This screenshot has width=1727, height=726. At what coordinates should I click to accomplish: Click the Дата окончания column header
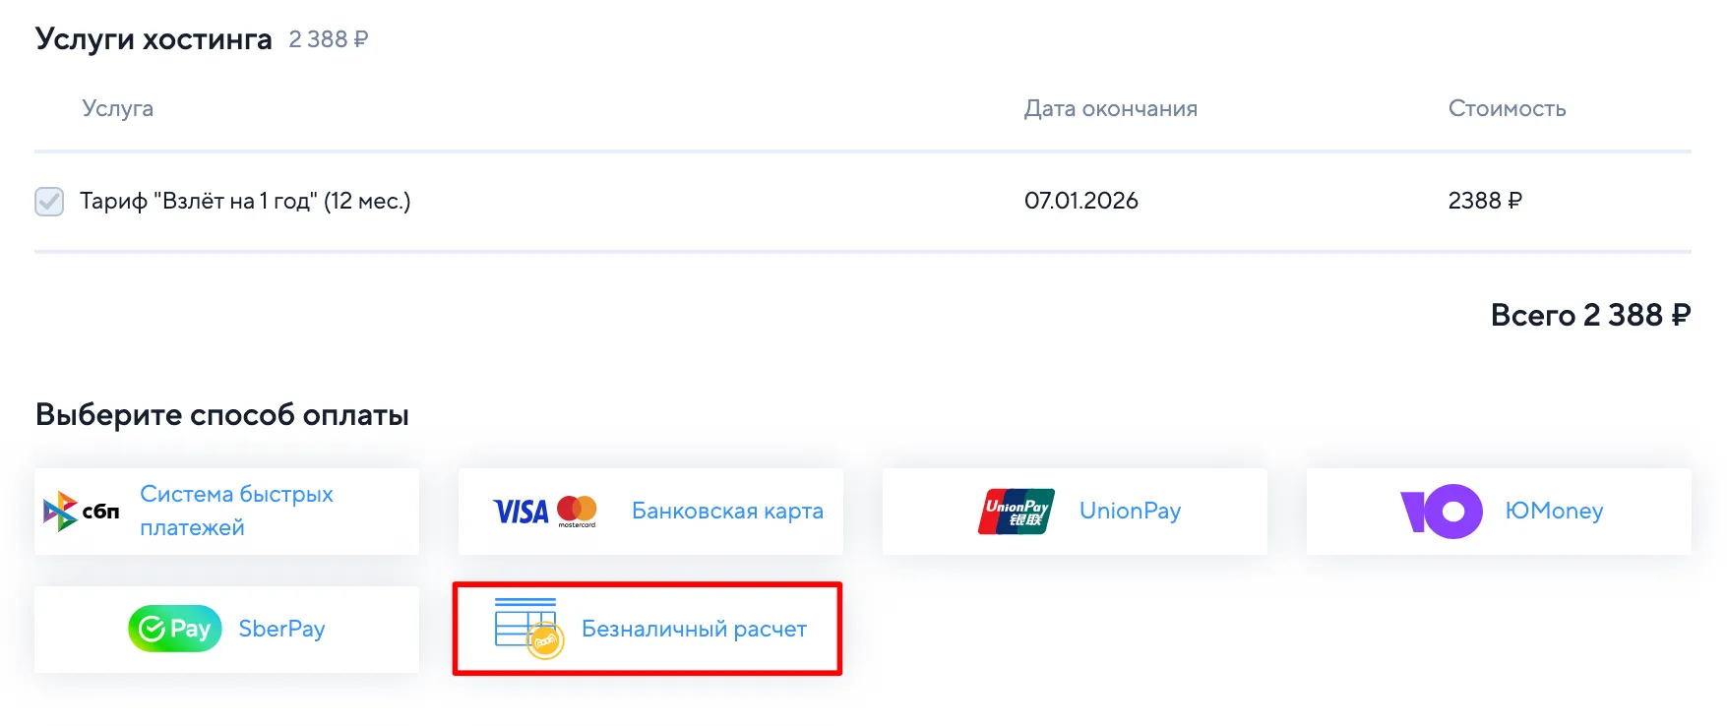tap(1110, 108)
